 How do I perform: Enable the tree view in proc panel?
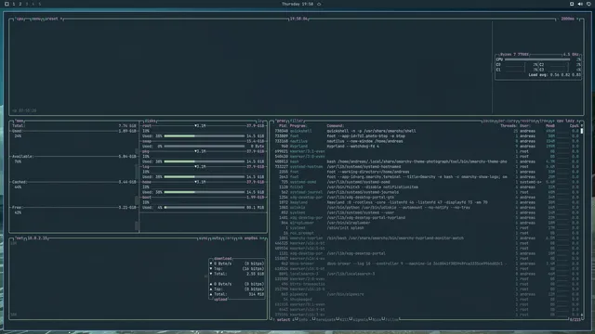pos(544,121)
